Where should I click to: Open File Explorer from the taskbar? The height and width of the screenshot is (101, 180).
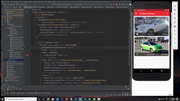coord(48,99)
